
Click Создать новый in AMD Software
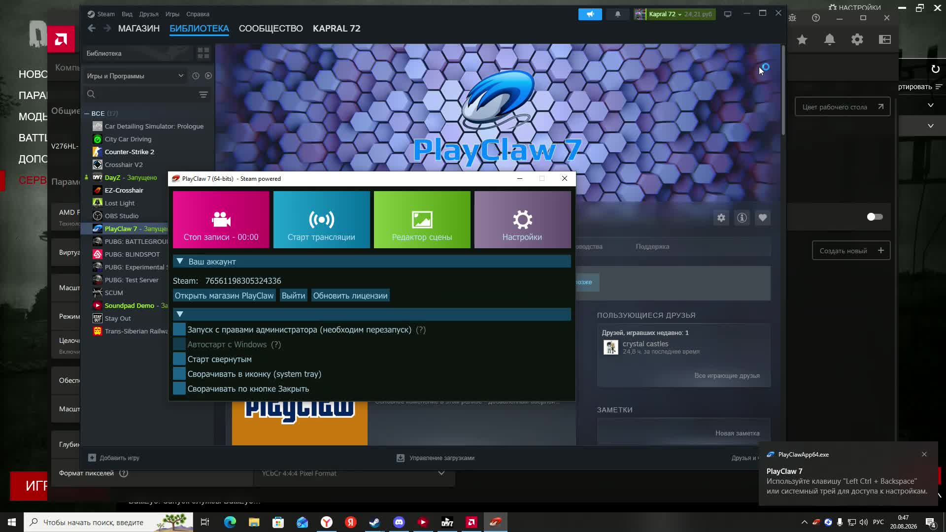[x=851, y=251]
